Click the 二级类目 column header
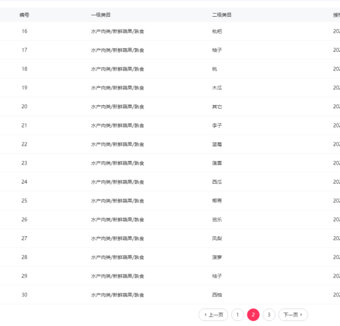 click(221, 15)
